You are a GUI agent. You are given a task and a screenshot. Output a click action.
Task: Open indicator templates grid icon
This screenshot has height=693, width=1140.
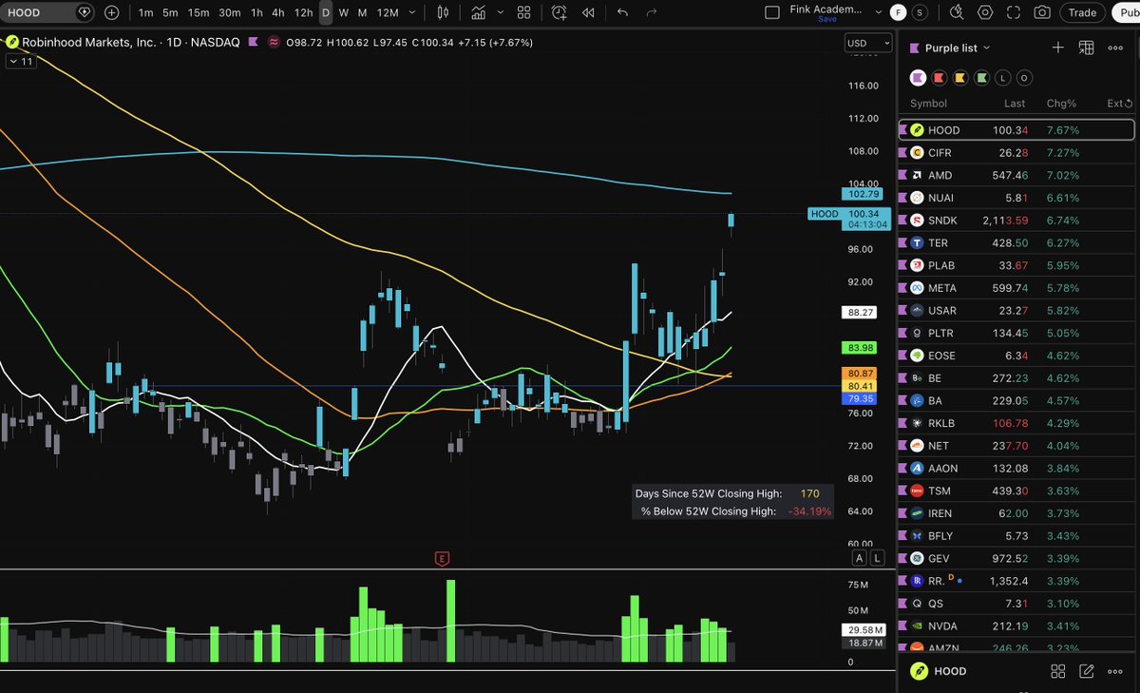coord(523,12)
